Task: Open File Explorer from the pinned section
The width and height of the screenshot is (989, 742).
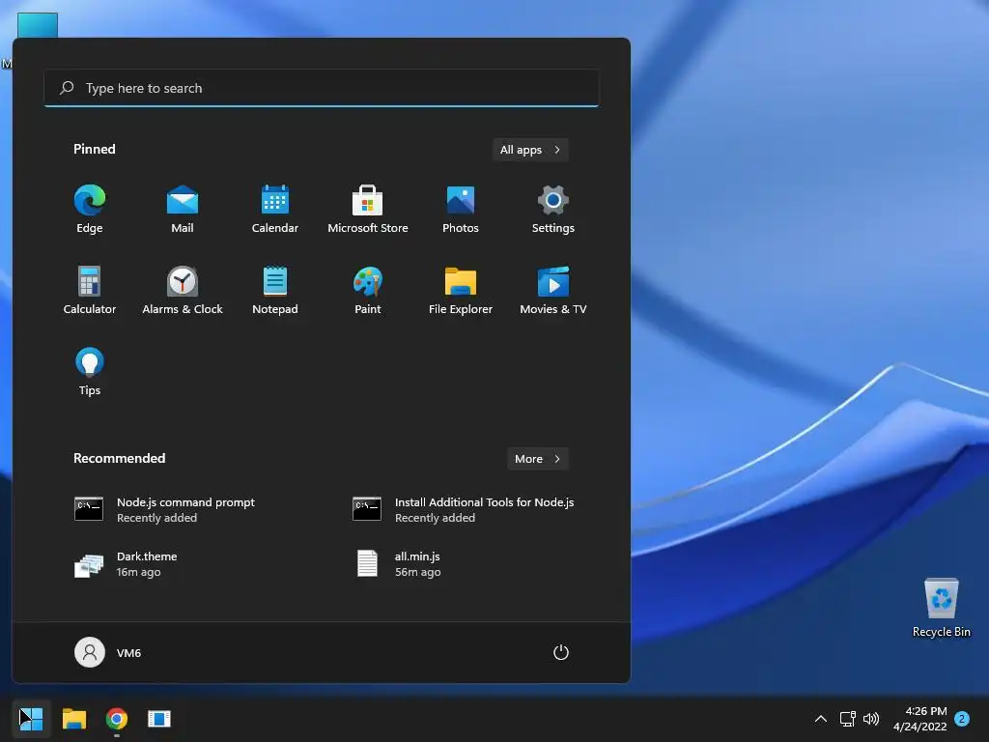Action: coord(461,290)
